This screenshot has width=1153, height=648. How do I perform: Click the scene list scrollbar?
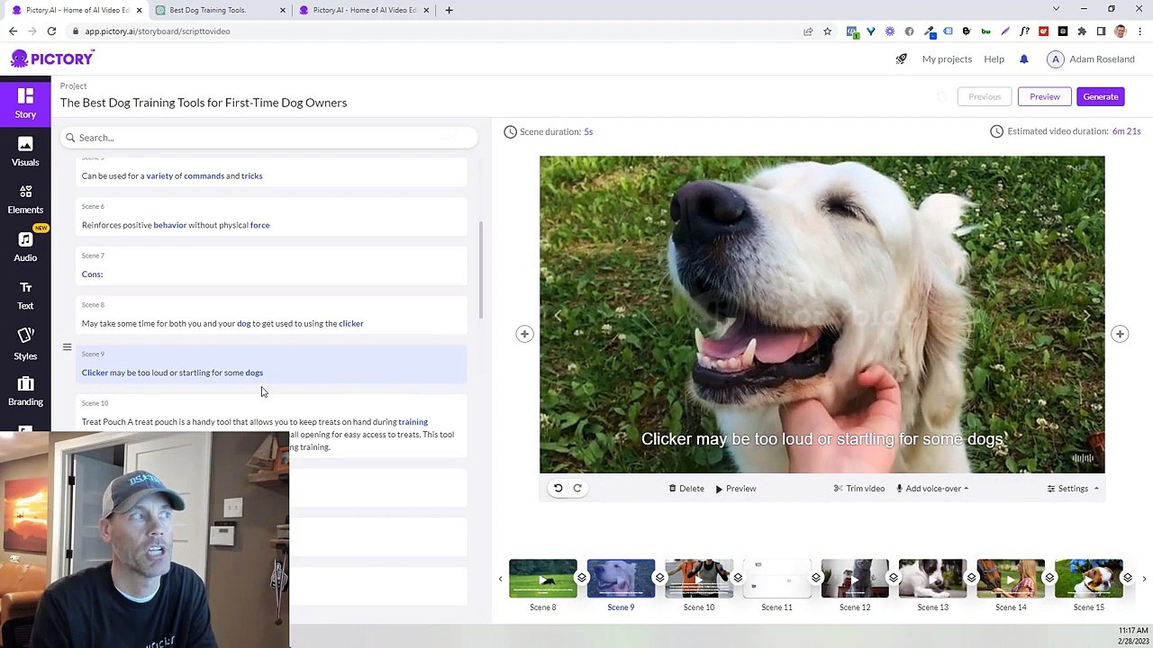(481, 269)
